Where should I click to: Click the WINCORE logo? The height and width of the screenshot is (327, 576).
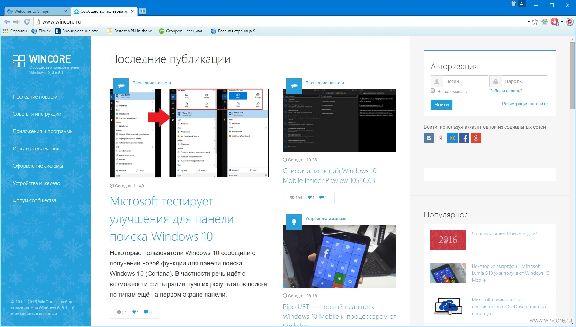click(42, 61)
